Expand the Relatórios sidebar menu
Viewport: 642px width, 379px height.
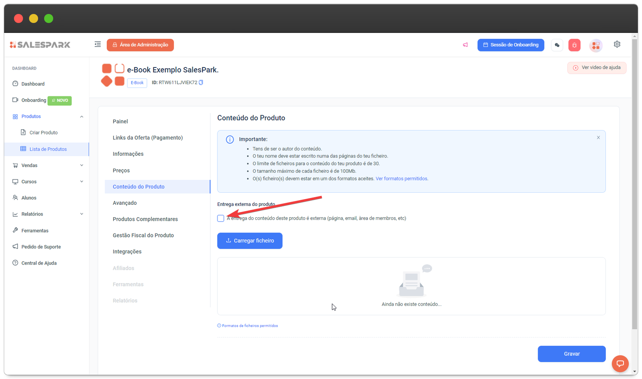(x=81, y=214)
